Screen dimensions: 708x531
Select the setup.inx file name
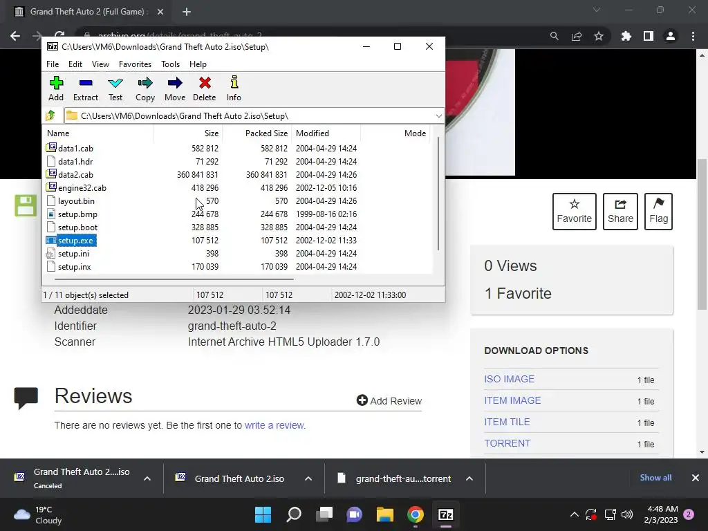pyautogui.click(x=75, y=267)
